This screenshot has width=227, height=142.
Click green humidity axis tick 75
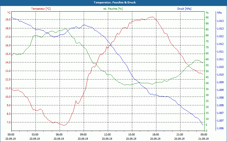click(207, 41)
